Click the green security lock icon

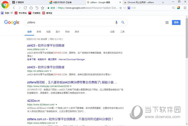49,8
